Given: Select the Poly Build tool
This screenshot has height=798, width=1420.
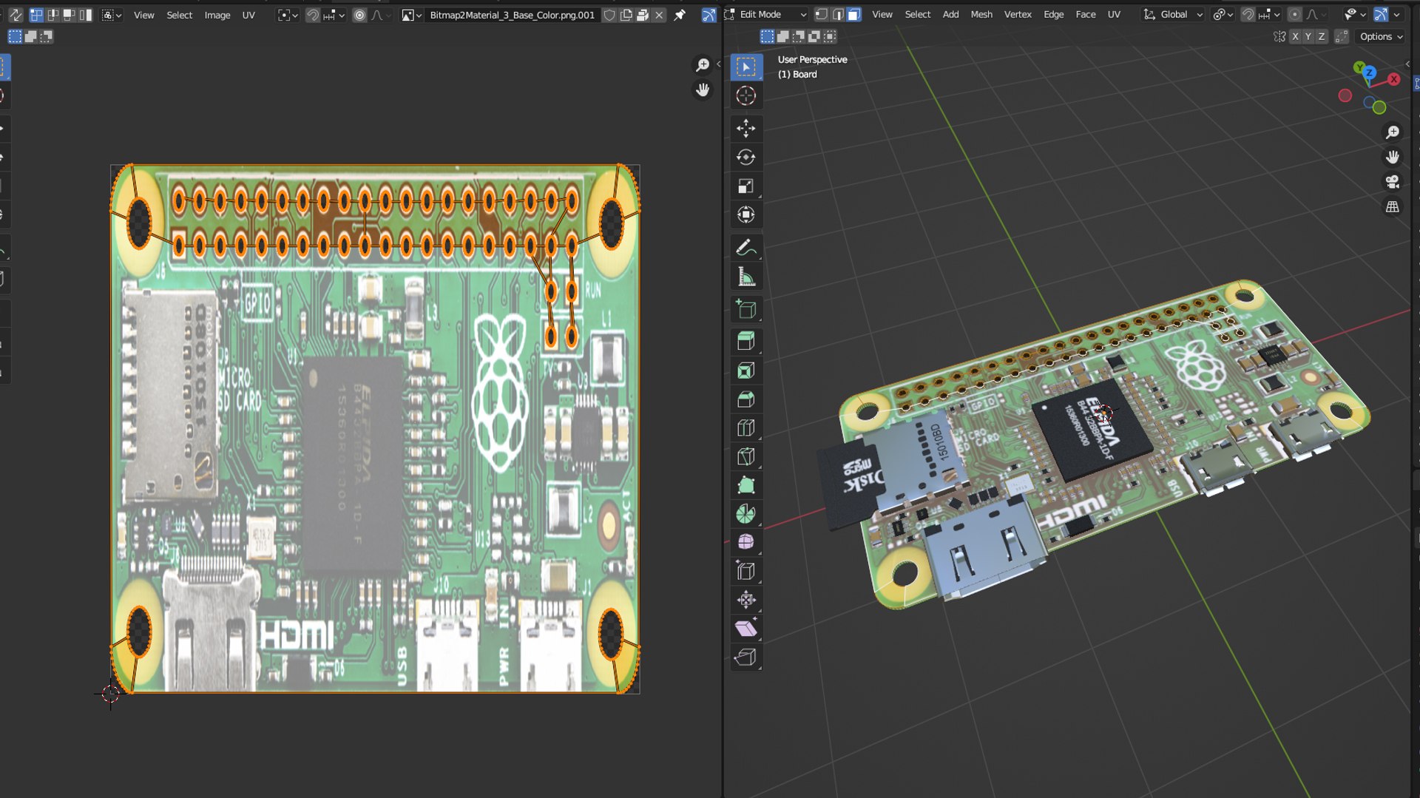Looking at the screenshot, I should [745, 486].
